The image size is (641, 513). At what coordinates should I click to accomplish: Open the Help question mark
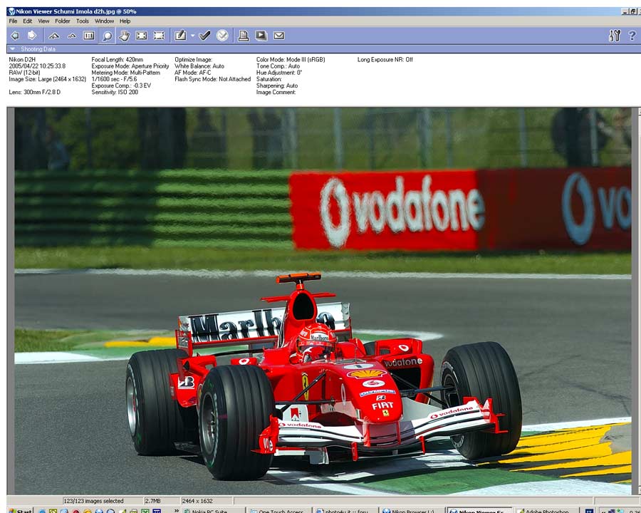[x=631, y=35]
